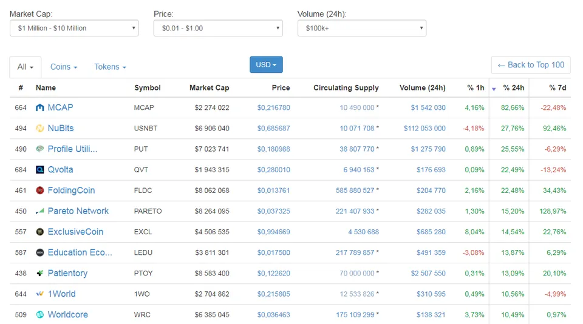This screenshot has height=324, width=583.
Task: Click MCAP price $0,216780
Action: (274, 108)
